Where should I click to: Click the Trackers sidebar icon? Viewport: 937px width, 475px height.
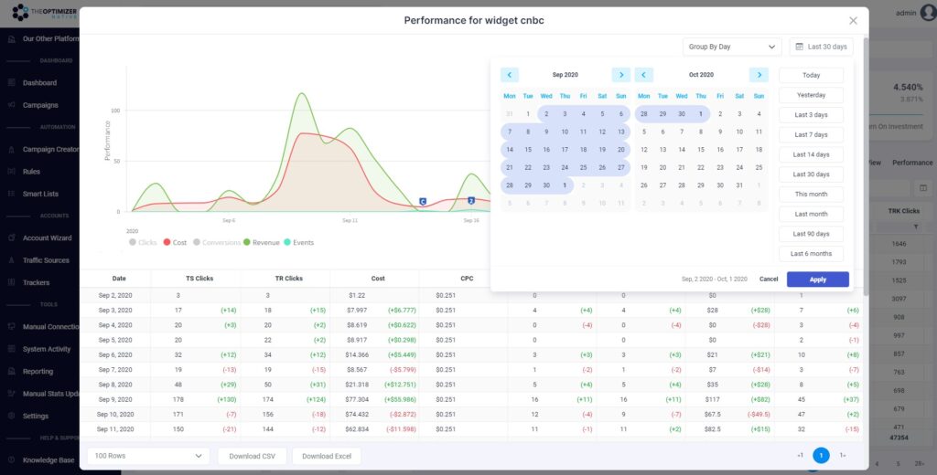pyautogui.click(x=11, y=282)
